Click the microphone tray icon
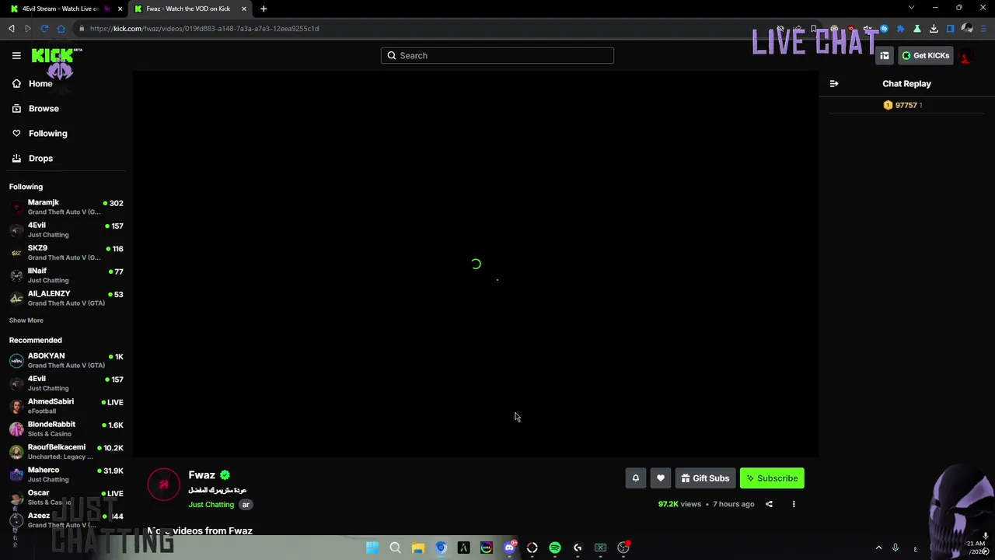The width and height of the screenshot is (995, 560). click(x=895, y=548)
